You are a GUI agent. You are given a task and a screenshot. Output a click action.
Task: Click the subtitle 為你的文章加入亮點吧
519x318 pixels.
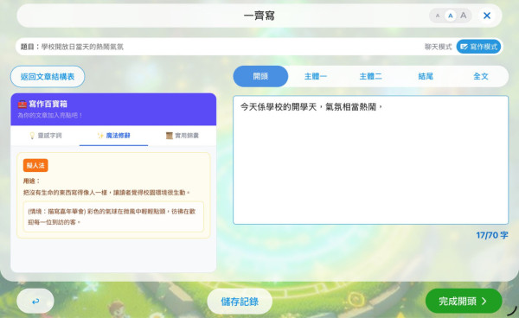(49, 116)
